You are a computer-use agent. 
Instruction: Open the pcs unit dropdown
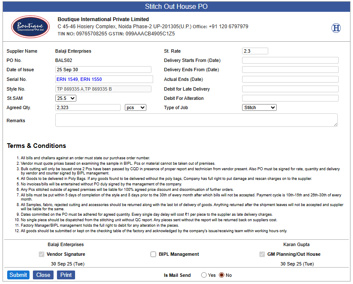[x=135, y=107]
